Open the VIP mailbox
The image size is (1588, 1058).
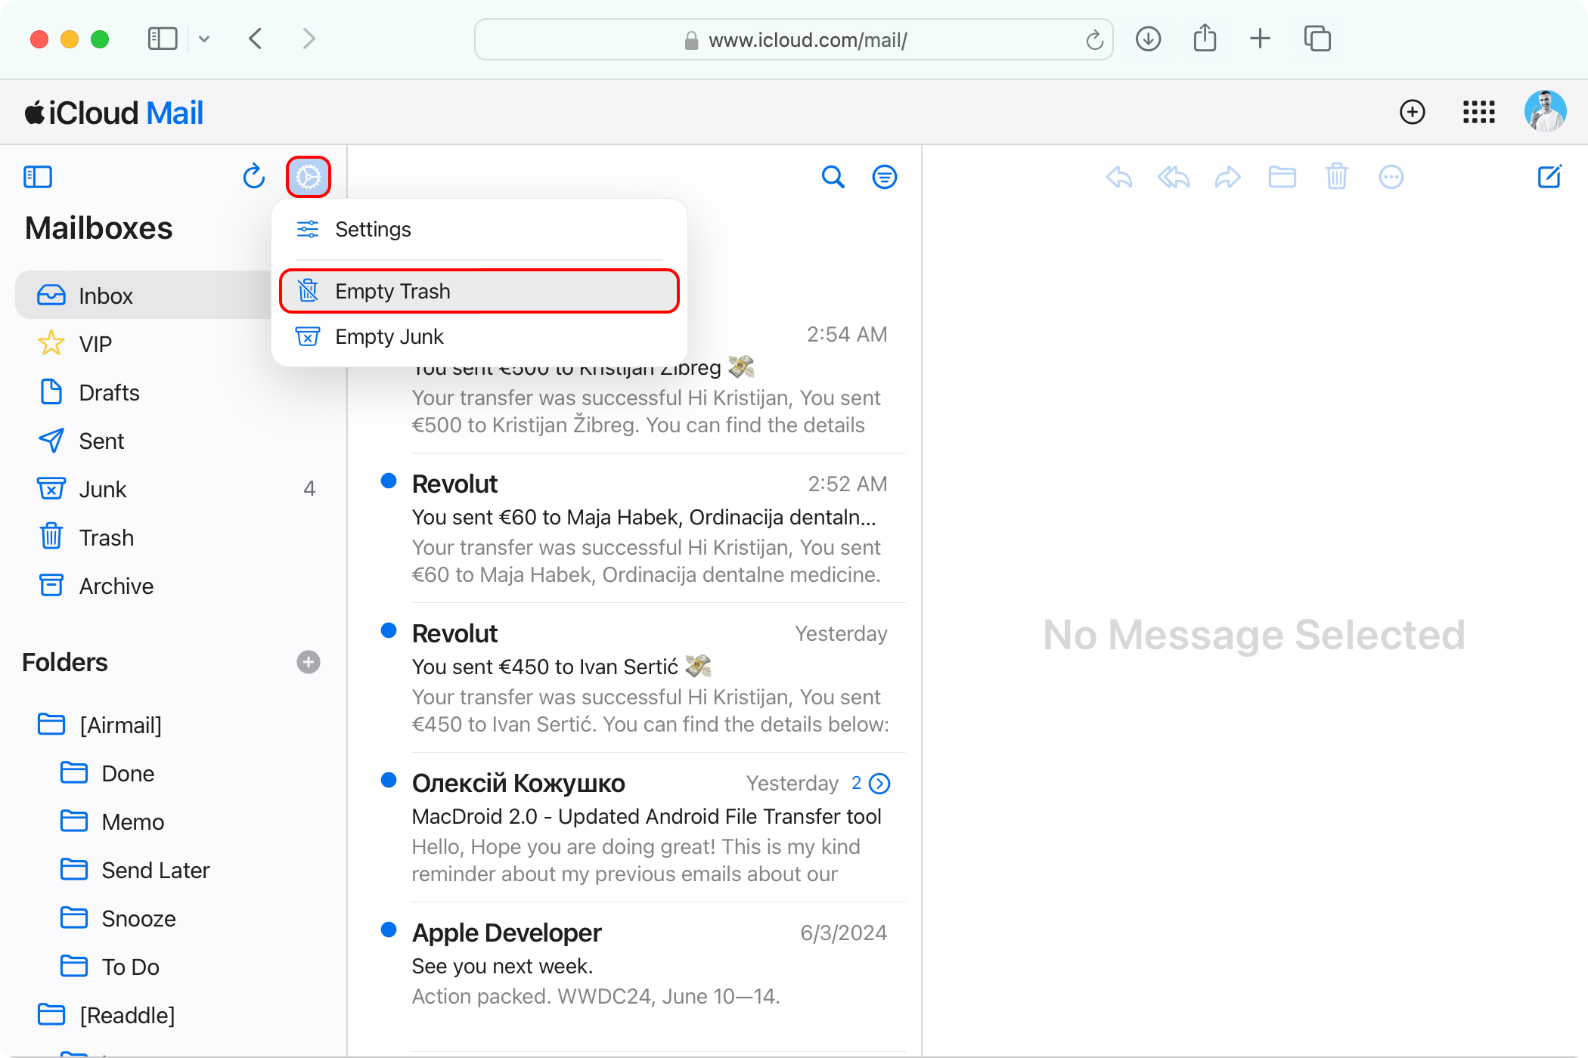[x=174, y=344]
